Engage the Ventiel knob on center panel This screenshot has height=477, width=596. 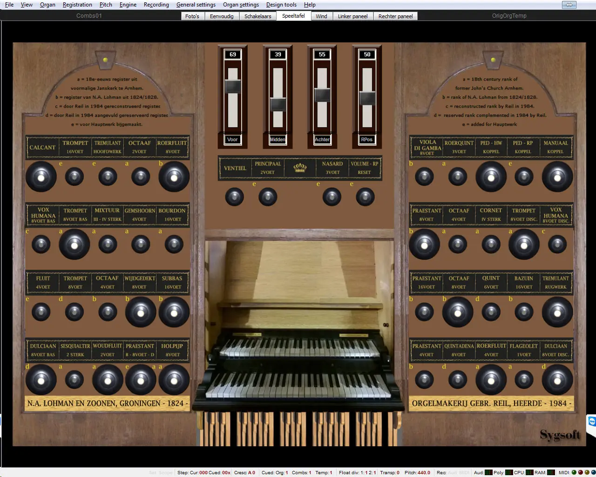click(234, 197)
